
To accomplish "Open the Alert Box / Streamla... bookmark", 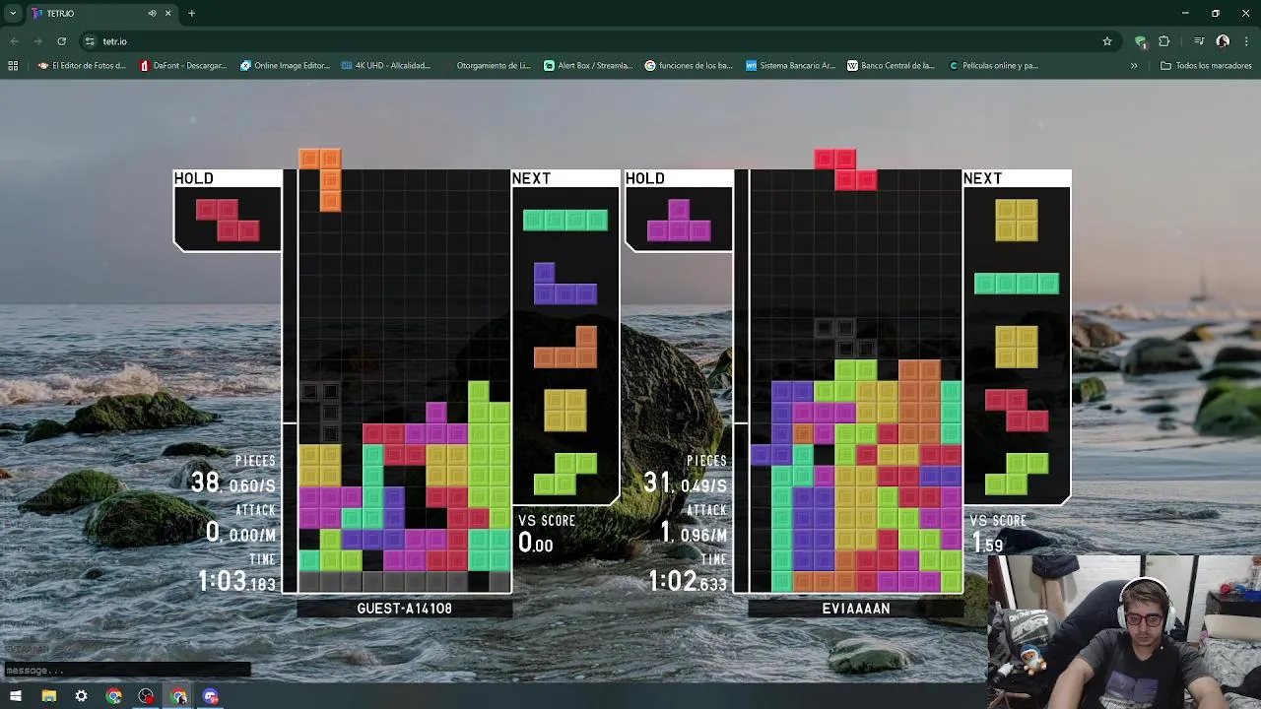I will (x=588, y=66).
